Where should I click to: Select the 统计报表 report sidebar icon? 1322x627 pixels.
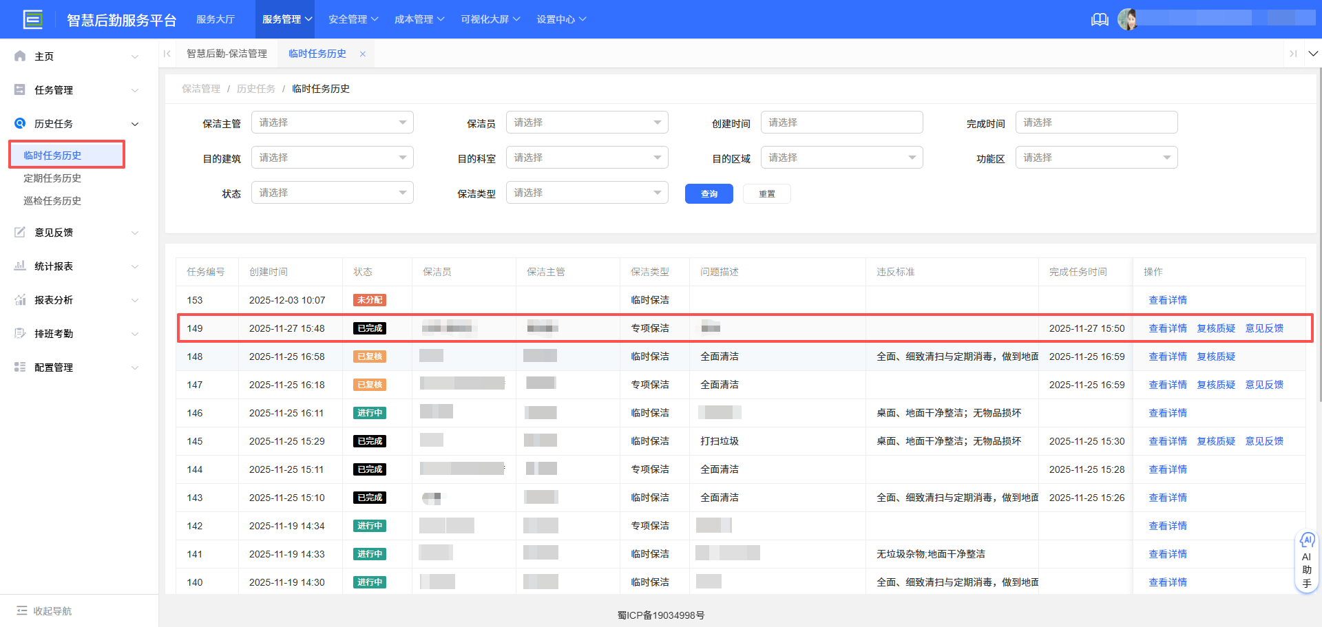pos(20,266)
